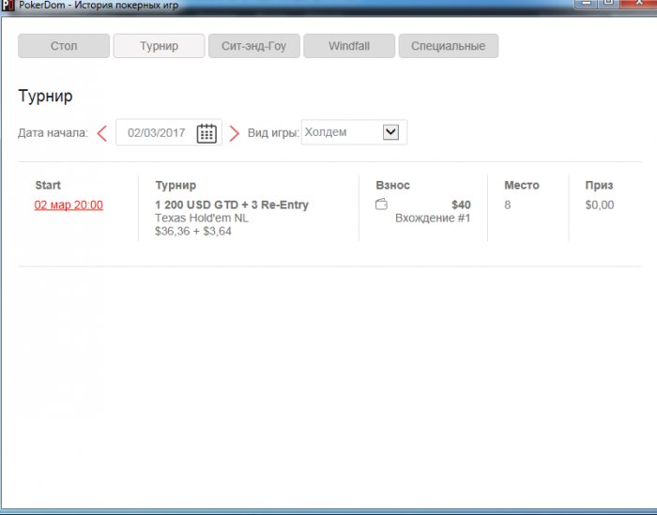Click the wallet icon in Взнос column

[381, 204]
